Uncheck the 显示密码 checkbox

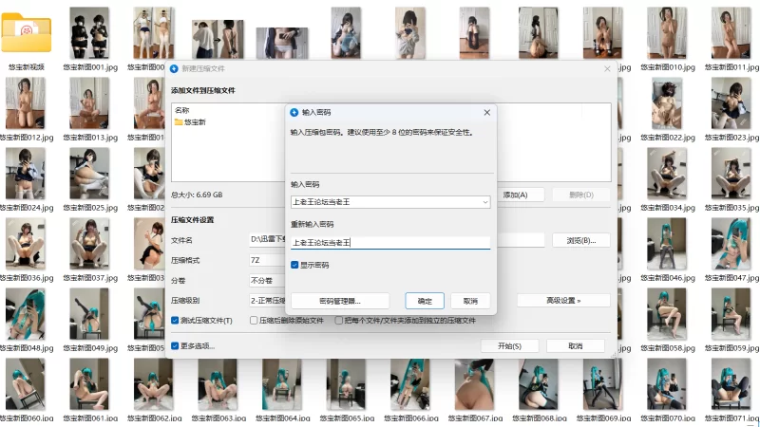point(294,265)
